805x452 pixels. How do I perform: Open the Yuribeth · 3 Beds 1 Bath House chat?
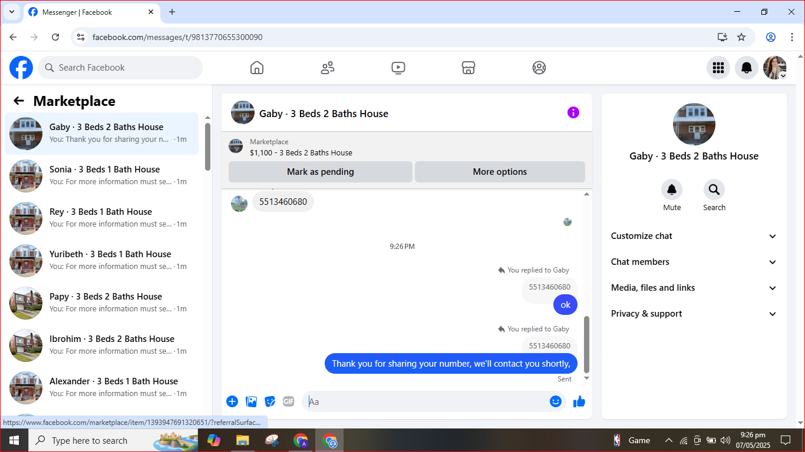[102, 261]
